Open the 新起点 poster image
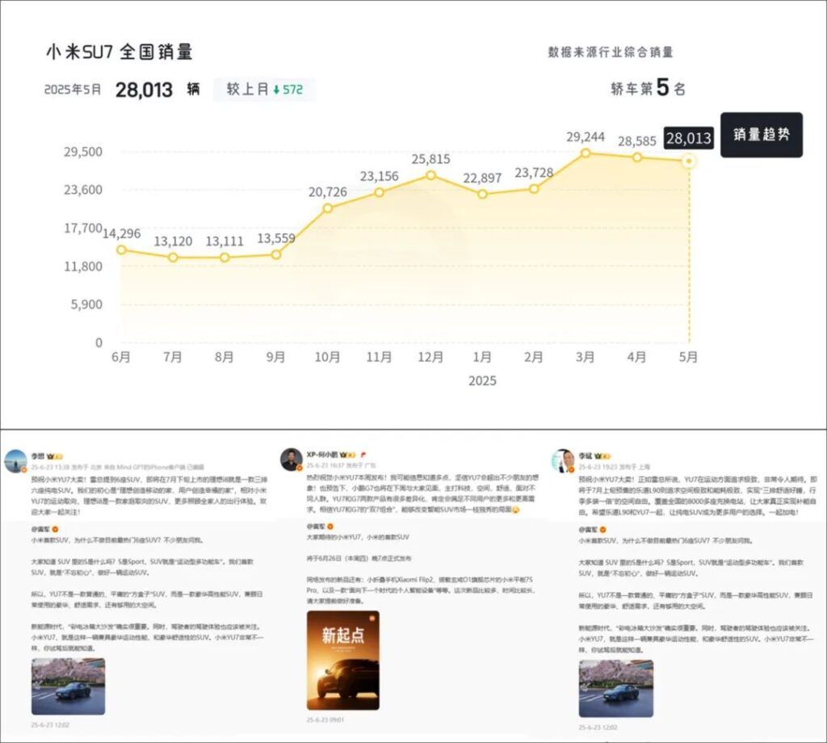The image size is (827, 743). (343, 661)
